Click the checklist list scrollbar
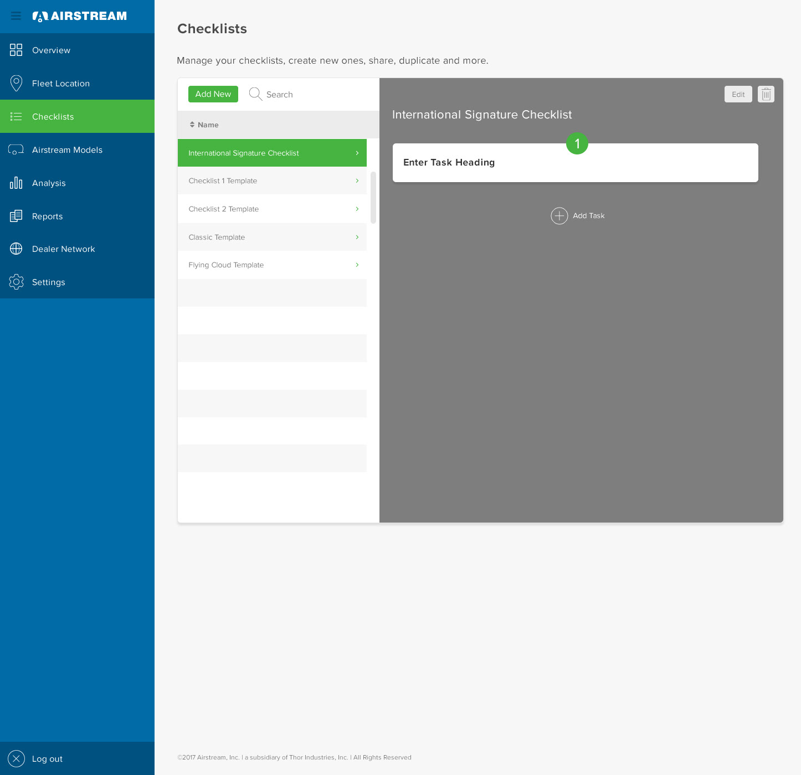 tap(373, 198)
